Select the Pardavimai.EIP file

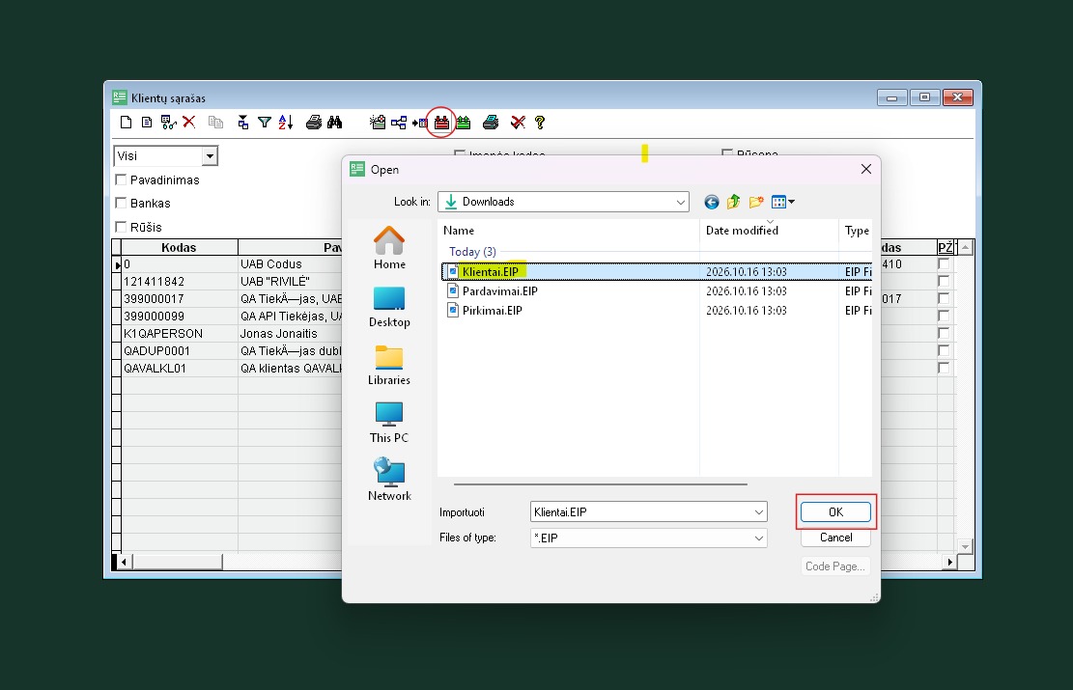(x=499, y=291)
